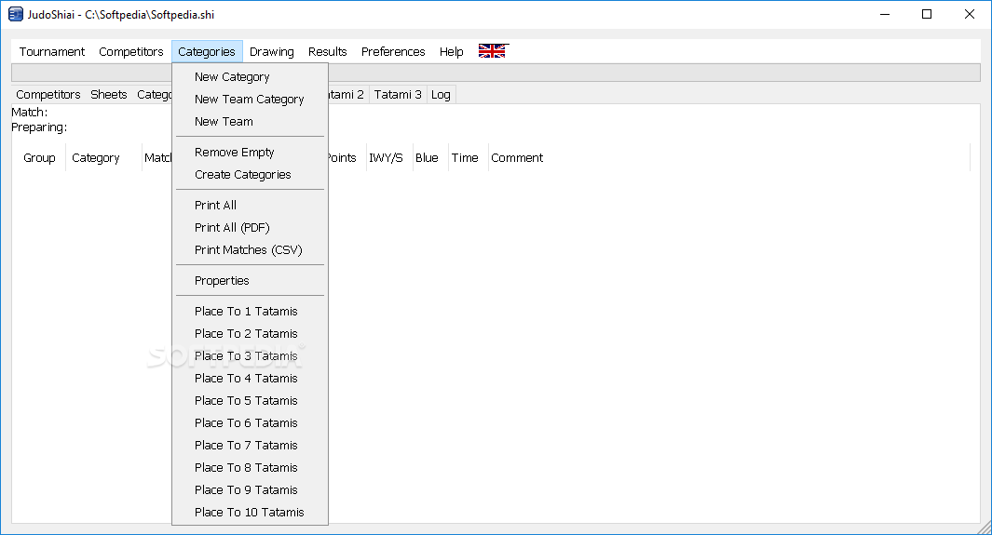Image resolution: width=992 pixels, height=535 pixels.
Task: Minimize the JudoShiai window
Action: point(885,14)
